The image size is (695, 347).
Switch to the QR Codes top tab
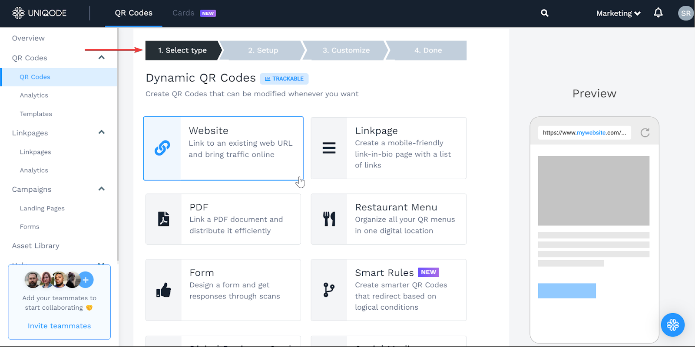coord(133,13)
